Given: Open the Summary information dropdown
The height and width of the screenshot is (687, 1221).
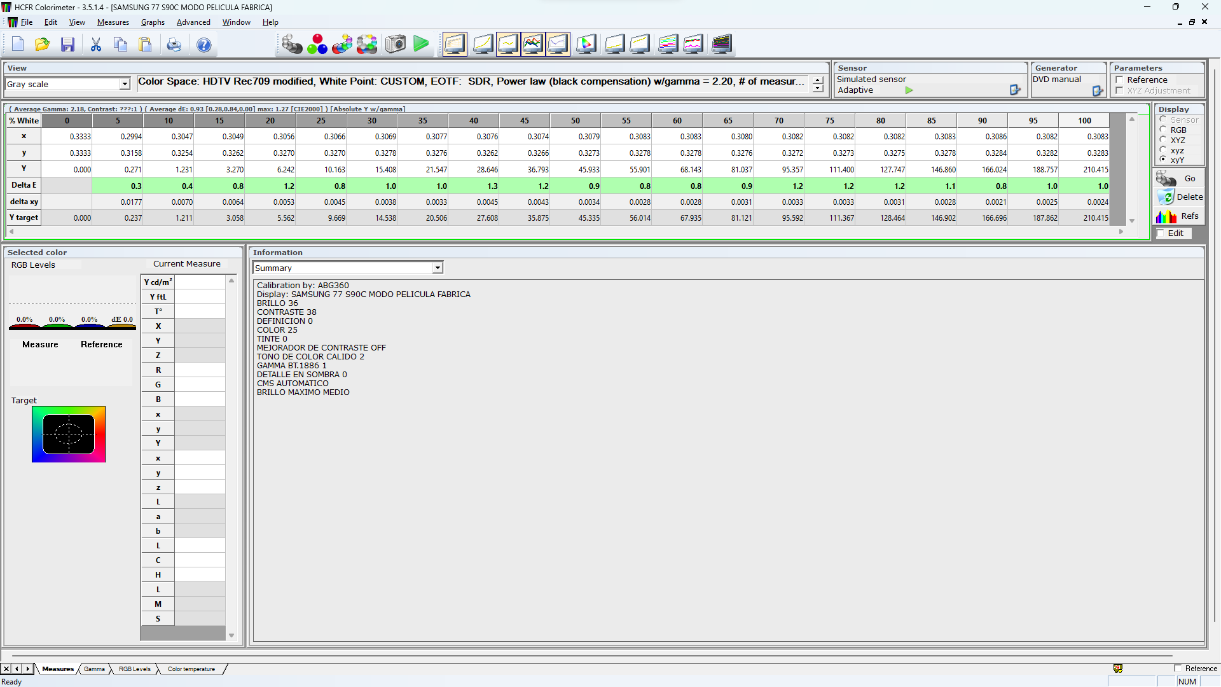Looking at the screenshot, I should (438, 268).
